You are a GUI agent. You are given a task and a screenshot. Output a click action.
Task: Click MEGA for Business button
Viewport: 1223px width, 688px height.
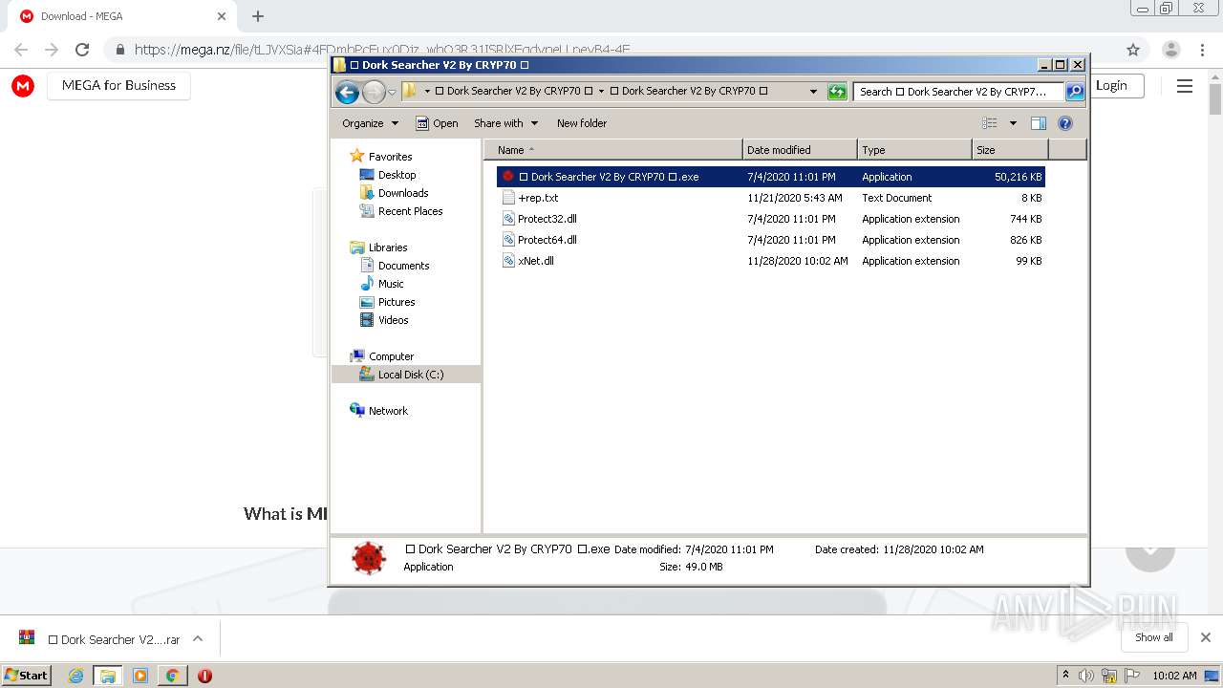pos(118,85)
